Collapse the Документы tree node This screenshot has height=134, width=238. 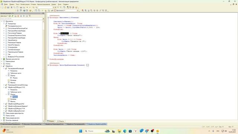1,21
